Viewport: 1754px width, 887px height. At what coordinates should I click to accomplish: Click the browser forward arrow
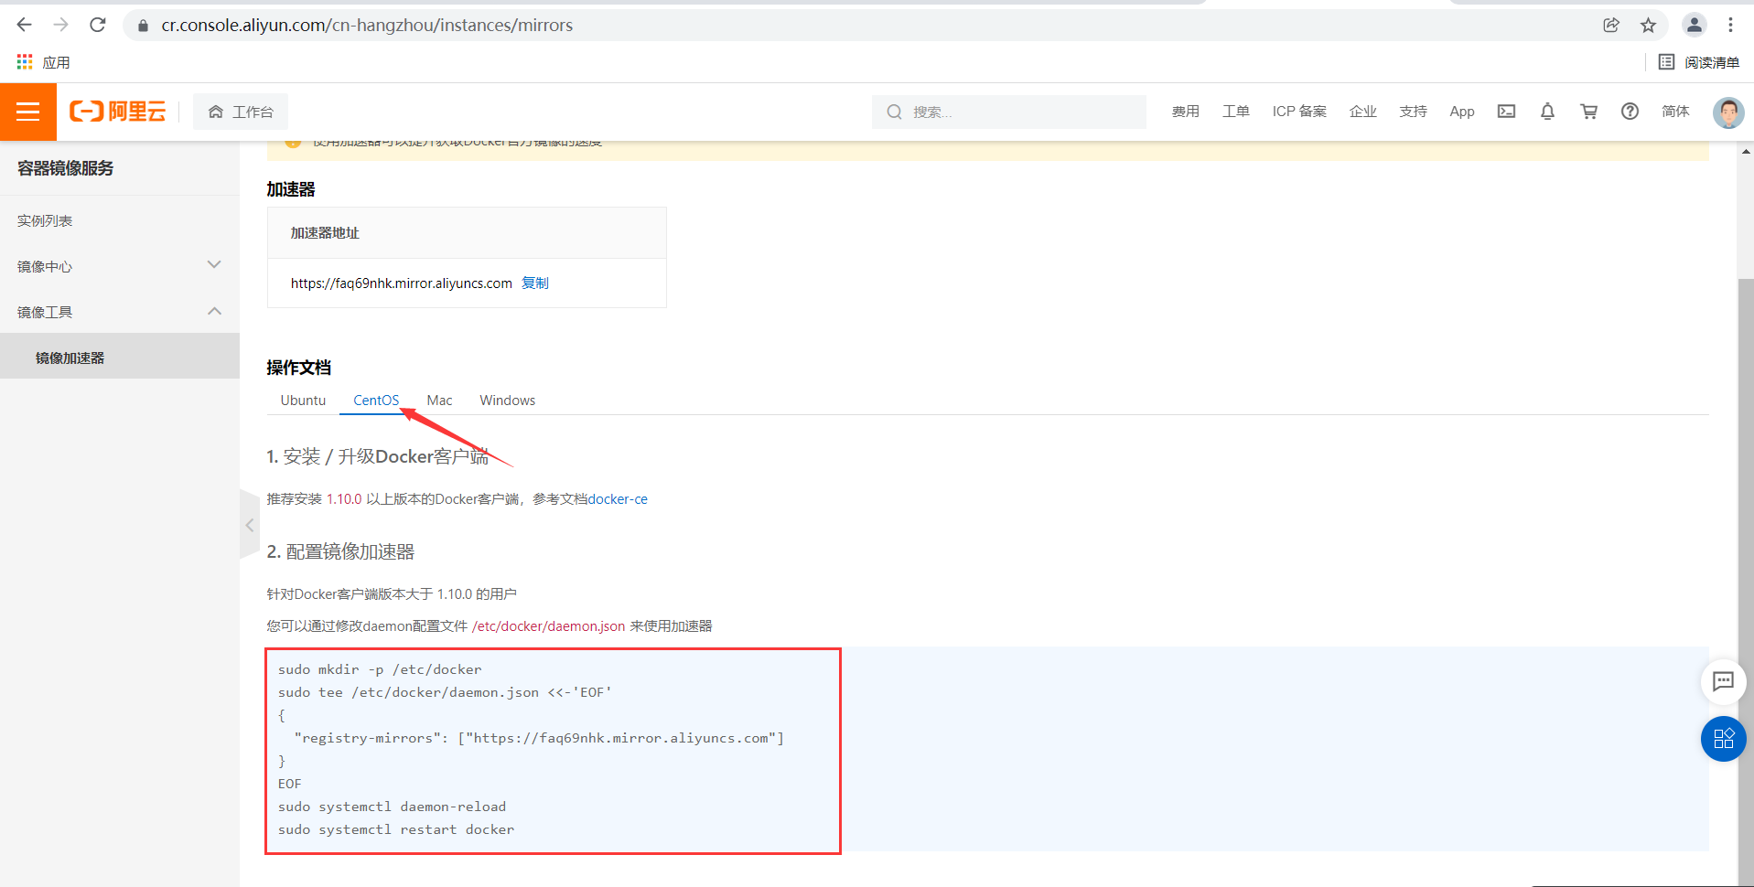[60, 25]
